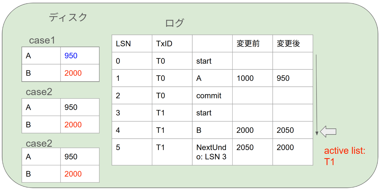The height and width of the screenshot is (190, 381).
Task: Click the left-pointing block arrow beside the log
Action: tap(328, 131)
